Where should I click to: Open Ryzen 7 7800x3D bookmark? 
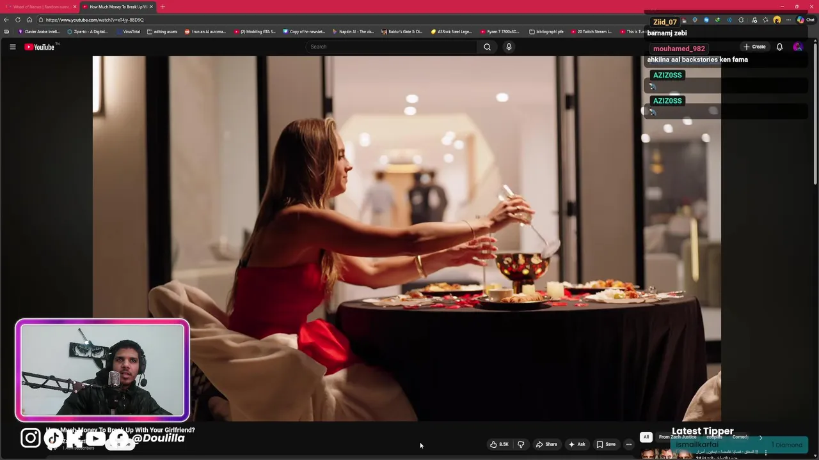click(x=501, y=31)
